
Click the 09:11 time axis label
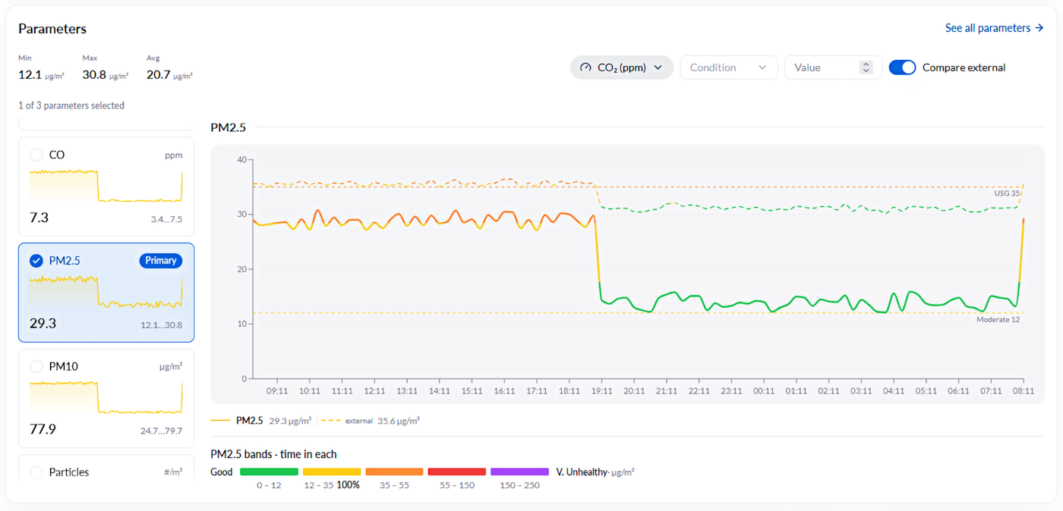click(277, 391)
